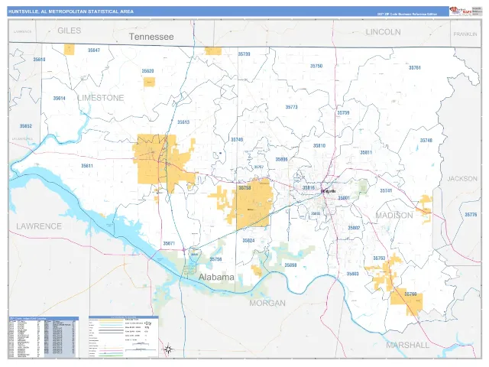
Task: Select ZIP code 35620
Action: pyautogui.click(x=147, y=71)
